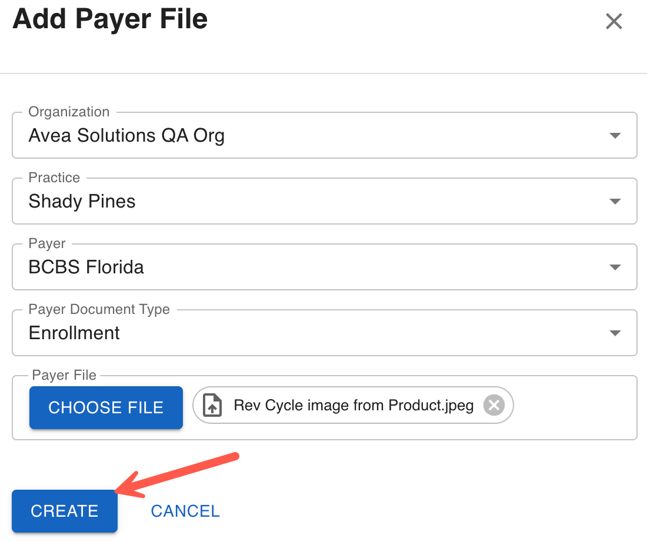Image resolution: width=647 pixels, height=542 pixels.
Task: Click the Shady Pines practice value
Action: pos(82,202)
